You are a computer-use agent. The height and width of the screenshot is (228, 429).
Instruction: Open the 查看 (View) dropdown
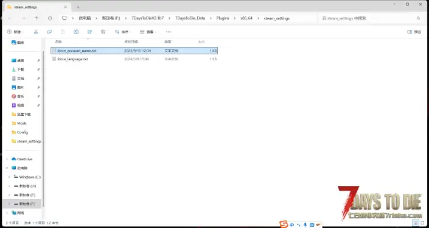click(148, 32)
